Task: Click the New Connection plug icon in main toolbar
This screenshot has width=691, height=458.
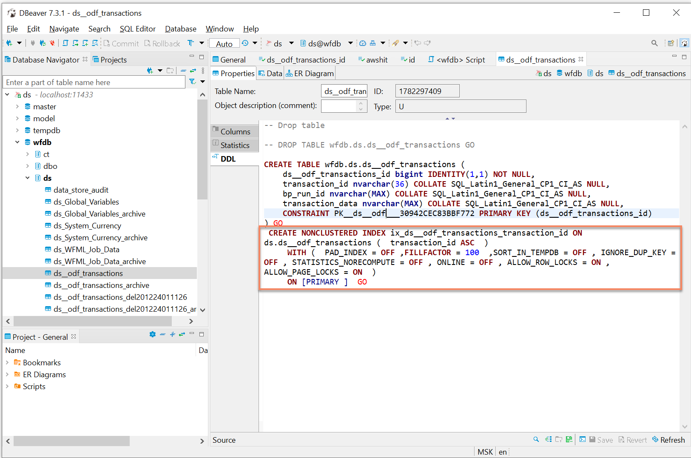Action: point(9,43)
